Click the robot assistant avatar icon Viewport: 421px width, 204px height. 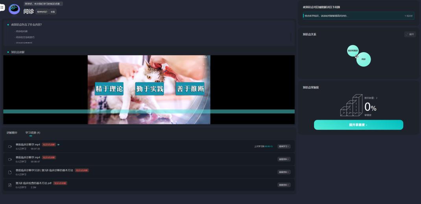pyautogui.click(x=14, y=9)
